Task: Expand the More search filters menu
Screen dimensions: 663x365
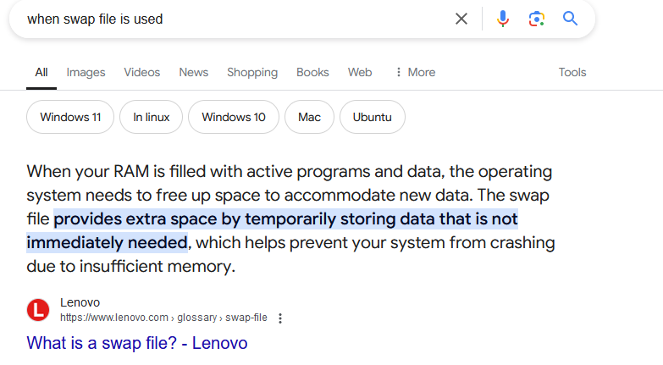Action: click(415, 72)
